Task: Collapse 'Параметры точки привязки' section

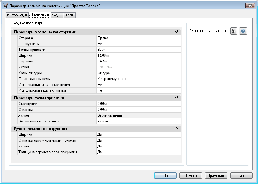Action: [x=177, y=98]
